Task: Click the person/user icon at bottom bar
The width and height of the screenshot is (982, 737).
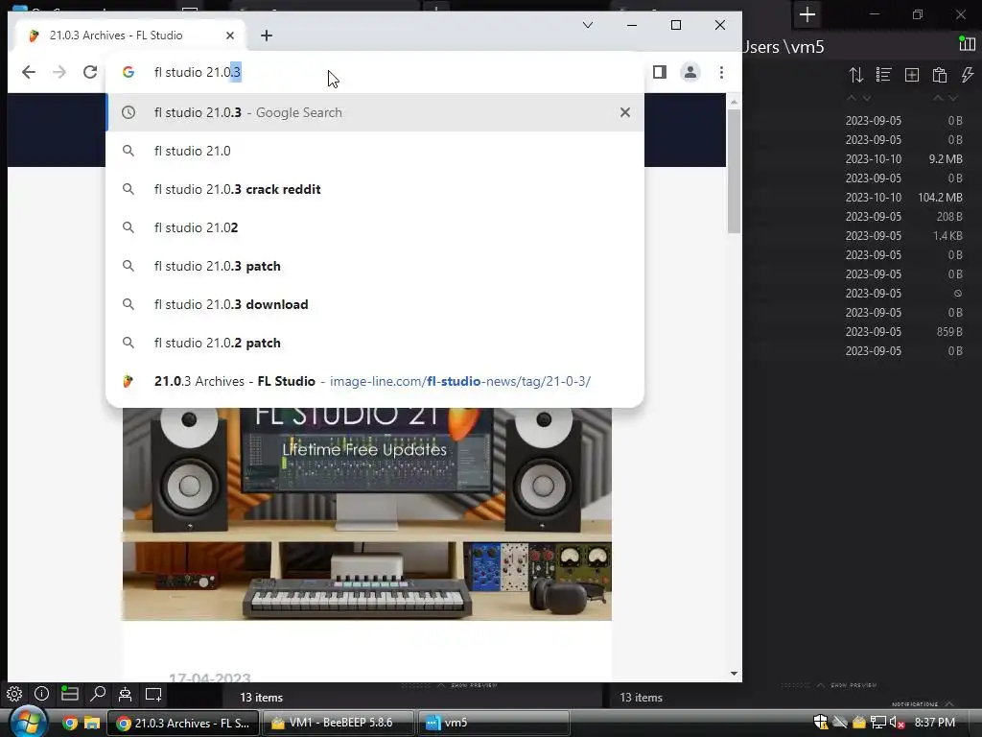Action: pos(126,694)
